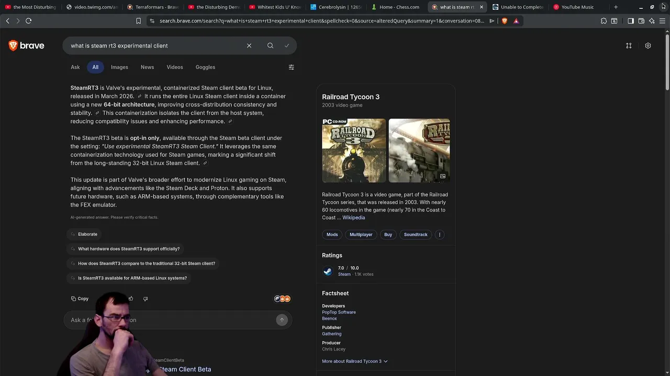The image size is (670, 376).
Task: Switch to News results
Action: click(147, 67)
